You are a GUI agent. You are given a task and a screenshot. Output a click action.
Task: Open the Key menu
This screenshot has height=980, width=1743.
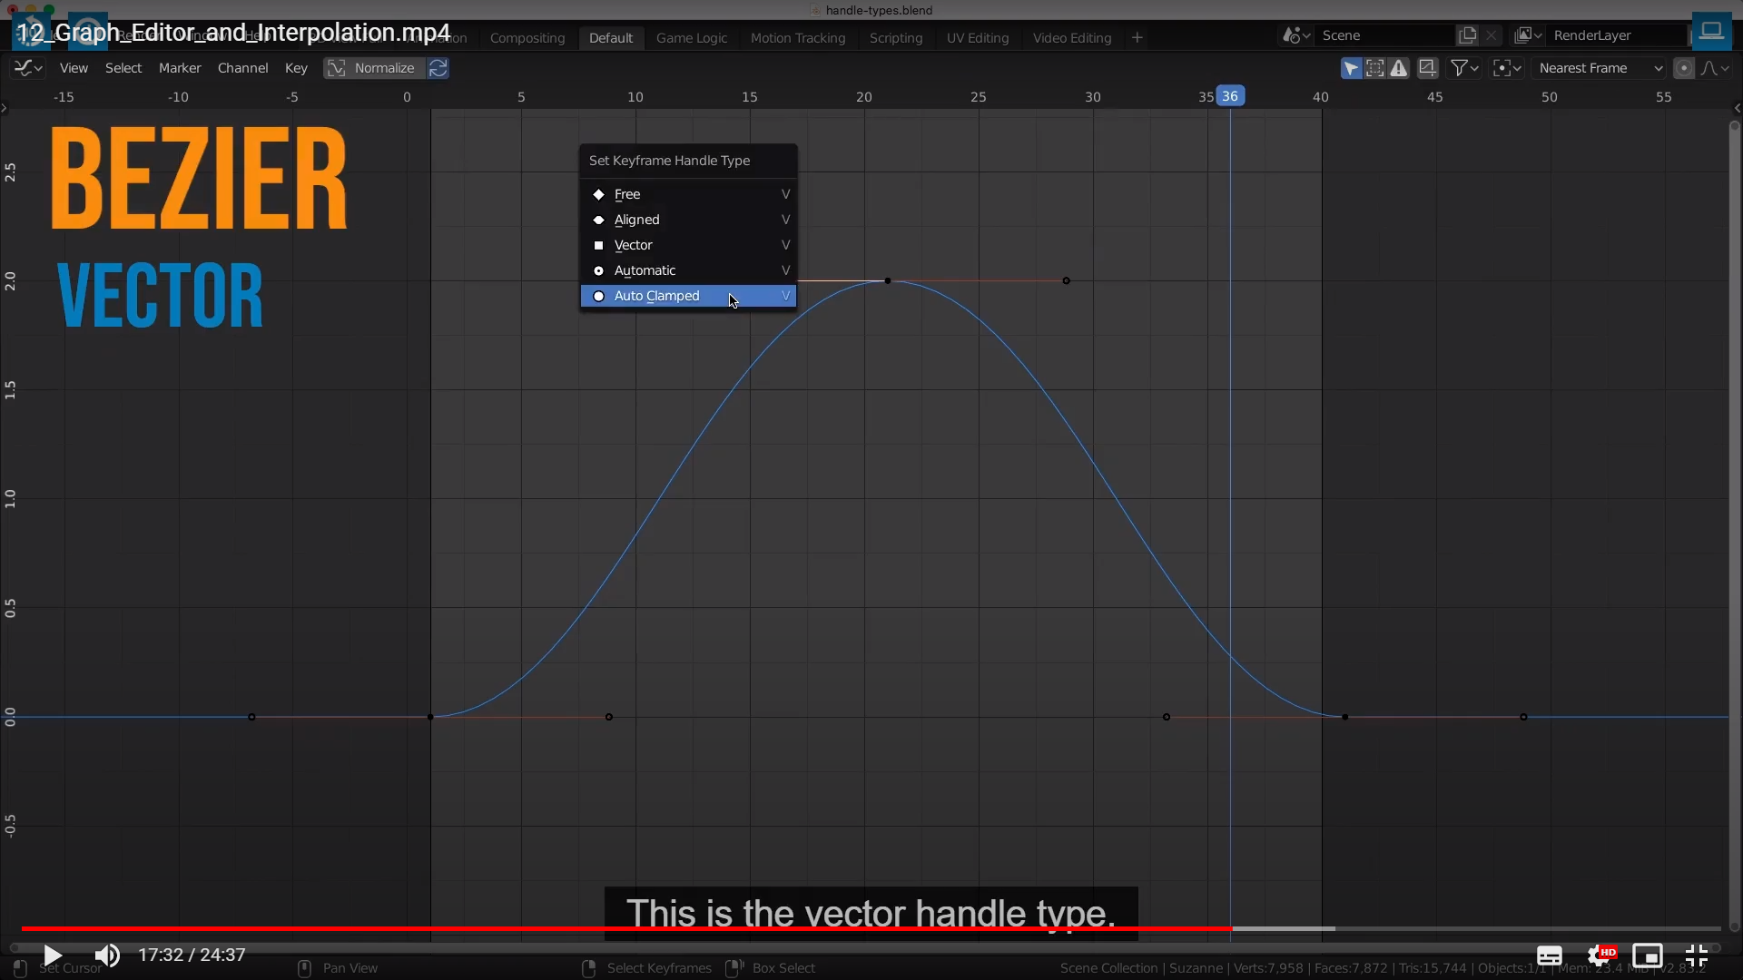(x=296, y=68)
